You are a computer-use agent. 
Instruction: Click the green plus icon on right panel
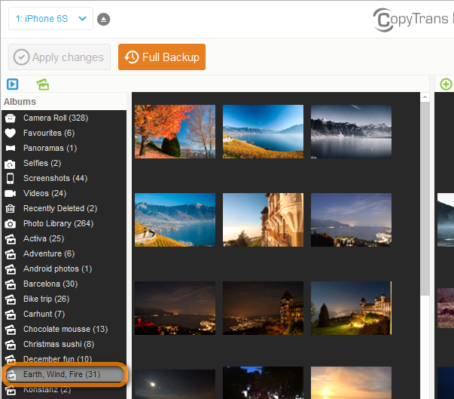tap(446, 84)
